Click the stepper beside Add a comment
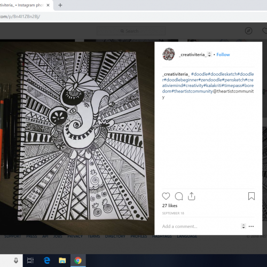This screenshot has width=267, height=267. click(x=244, y=226)
